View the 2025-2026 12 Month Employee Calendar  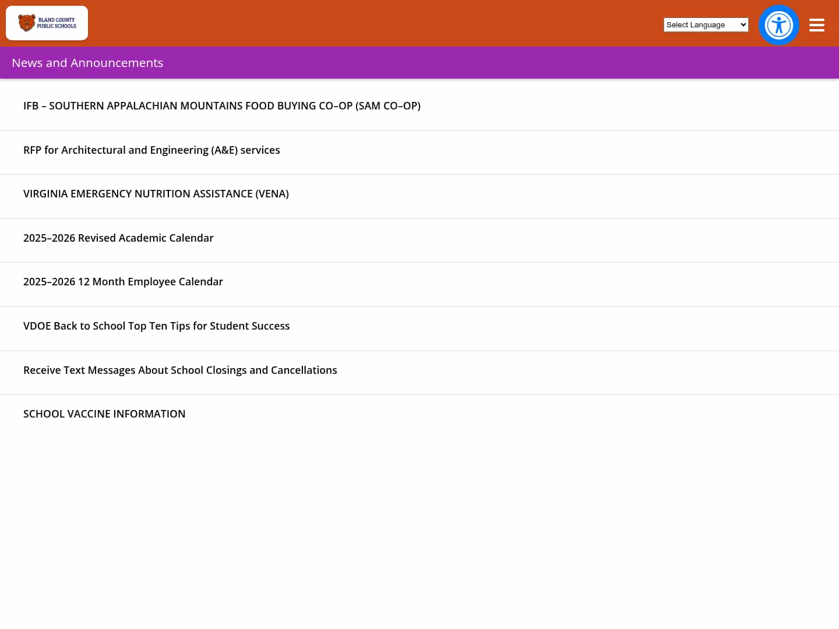123,282
